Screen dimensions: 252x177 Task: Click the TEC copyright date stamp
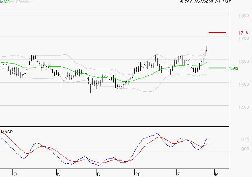coord(205,2)
